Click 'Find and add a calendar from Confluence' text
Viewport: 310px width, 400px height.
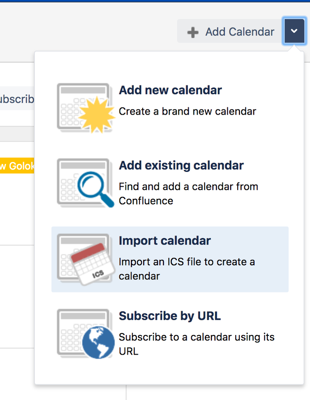[188, 194]
